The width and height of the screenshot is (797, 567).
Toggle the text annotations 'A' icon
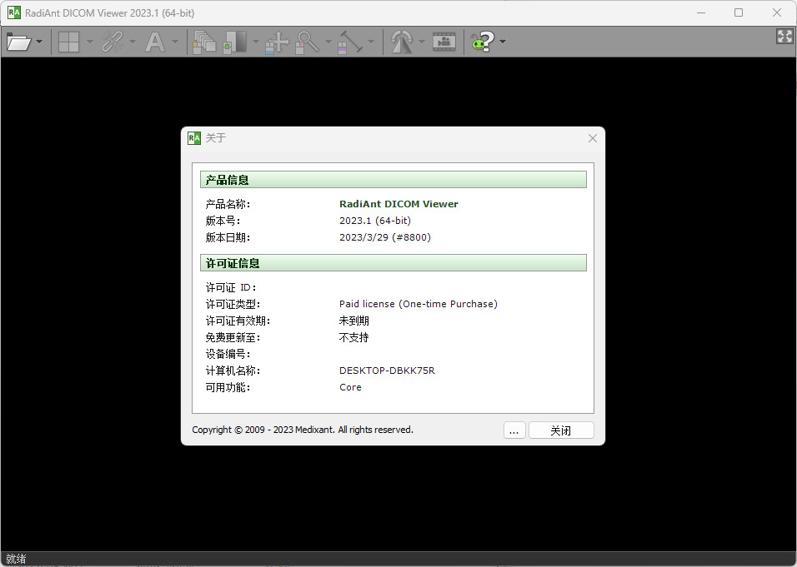tap(155, 42)
